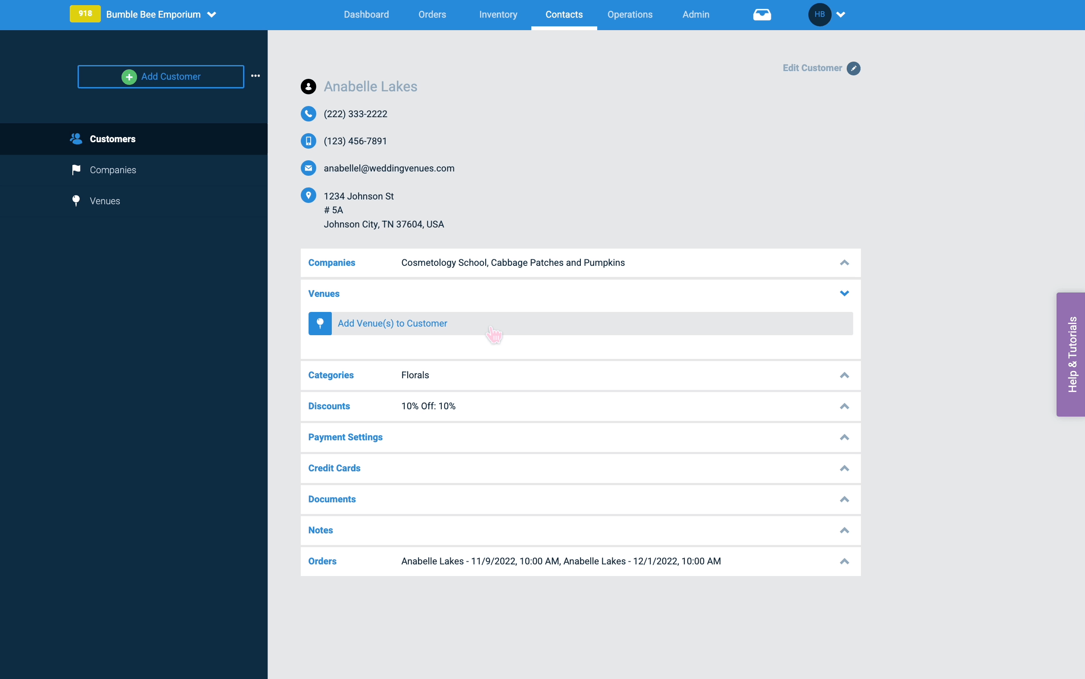Click the phone number (222) 333-2222
This screenshot has height=679, width=1085.
coord(355,114)
